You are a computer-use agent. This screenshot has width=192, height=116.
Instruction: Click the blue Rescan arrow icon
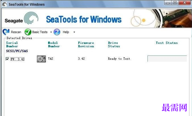(6, 32)
